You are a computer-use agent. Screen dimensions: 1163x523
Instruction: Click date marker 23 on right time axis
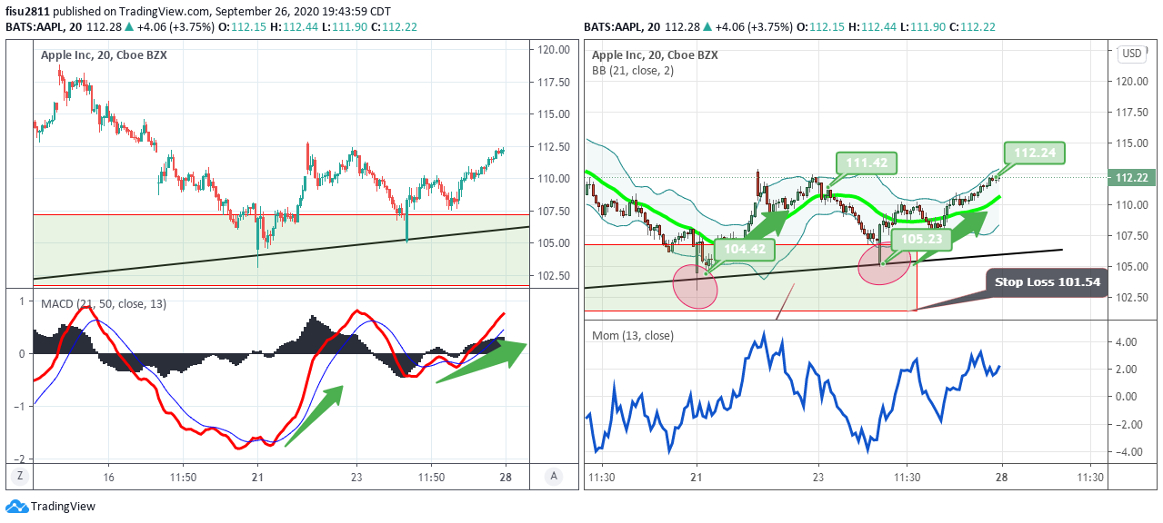(817, 477)
